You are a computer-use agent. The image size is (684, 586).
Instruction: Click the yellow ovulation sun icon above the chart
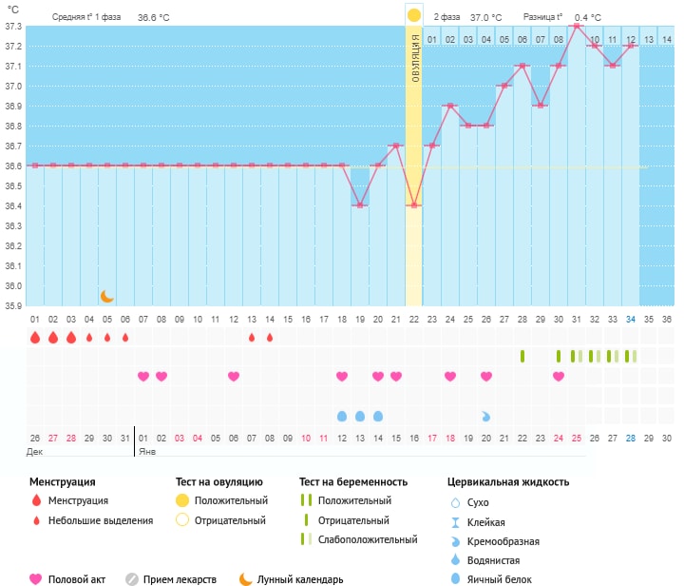413,15
